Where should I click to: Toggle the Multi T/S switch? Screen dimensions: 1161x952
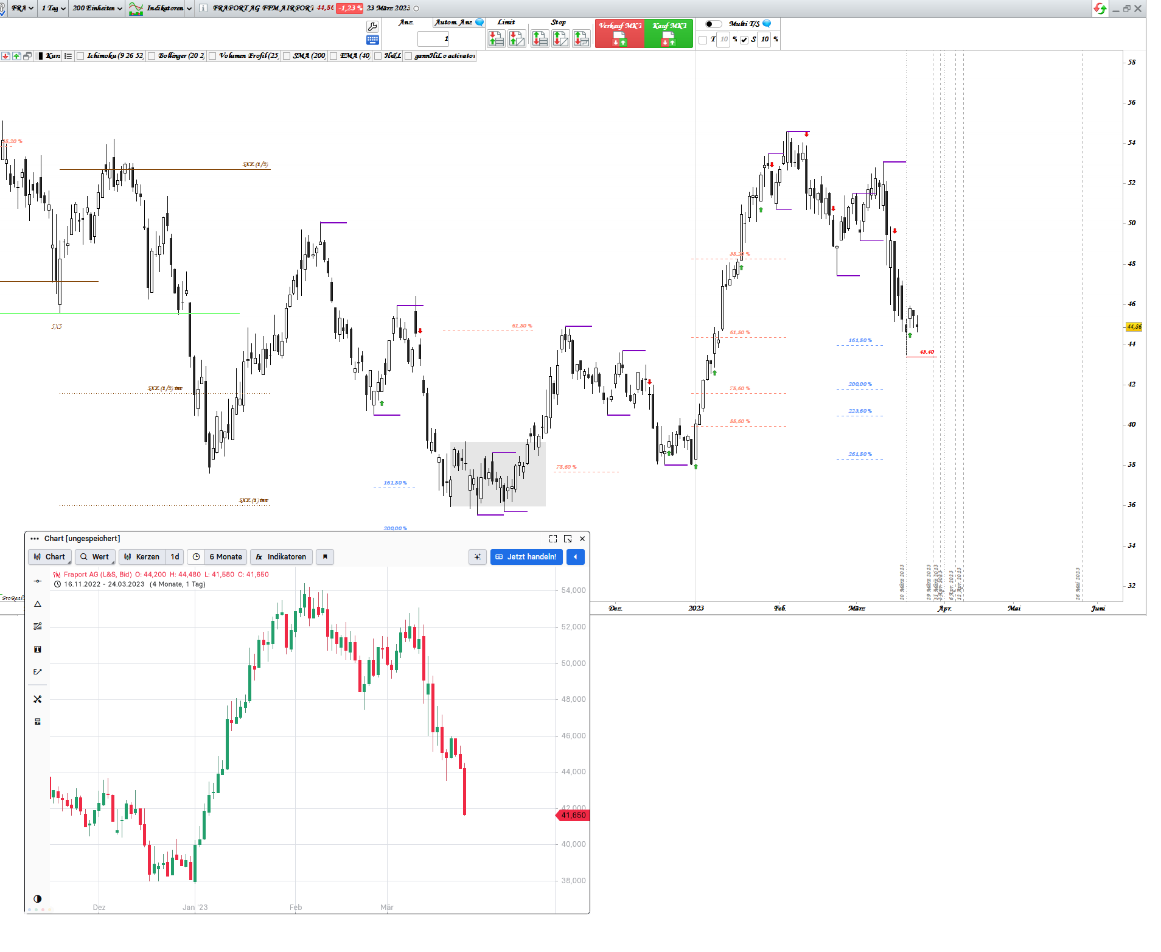pos(713,24)
